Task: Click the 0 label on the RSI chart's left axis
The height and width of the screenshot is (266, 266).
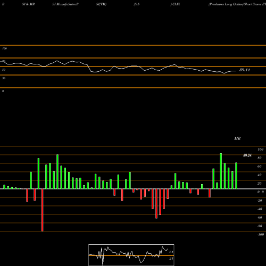Action: pyautogui.click(x=3, y=91)
